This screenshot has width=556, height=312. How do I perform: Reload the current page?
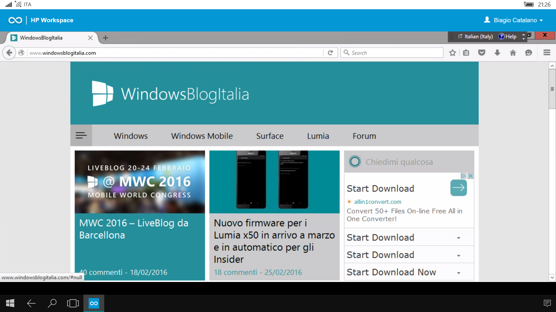[330, 53]
